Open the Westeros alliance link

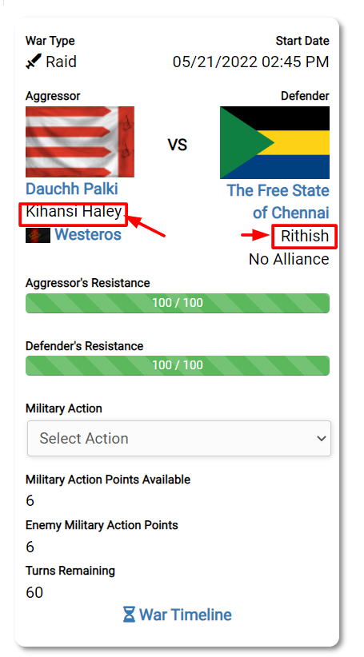click(88, 234)
